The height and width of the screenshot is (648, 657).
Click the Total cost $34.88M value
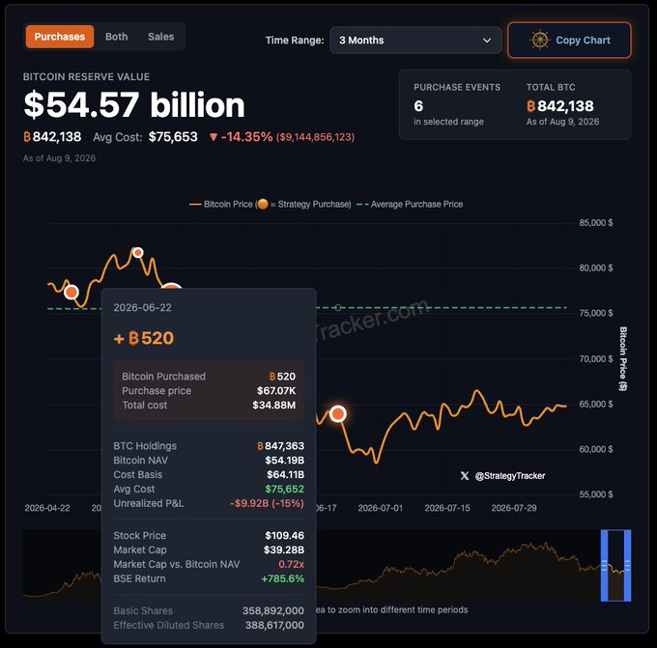click(274, 405)
